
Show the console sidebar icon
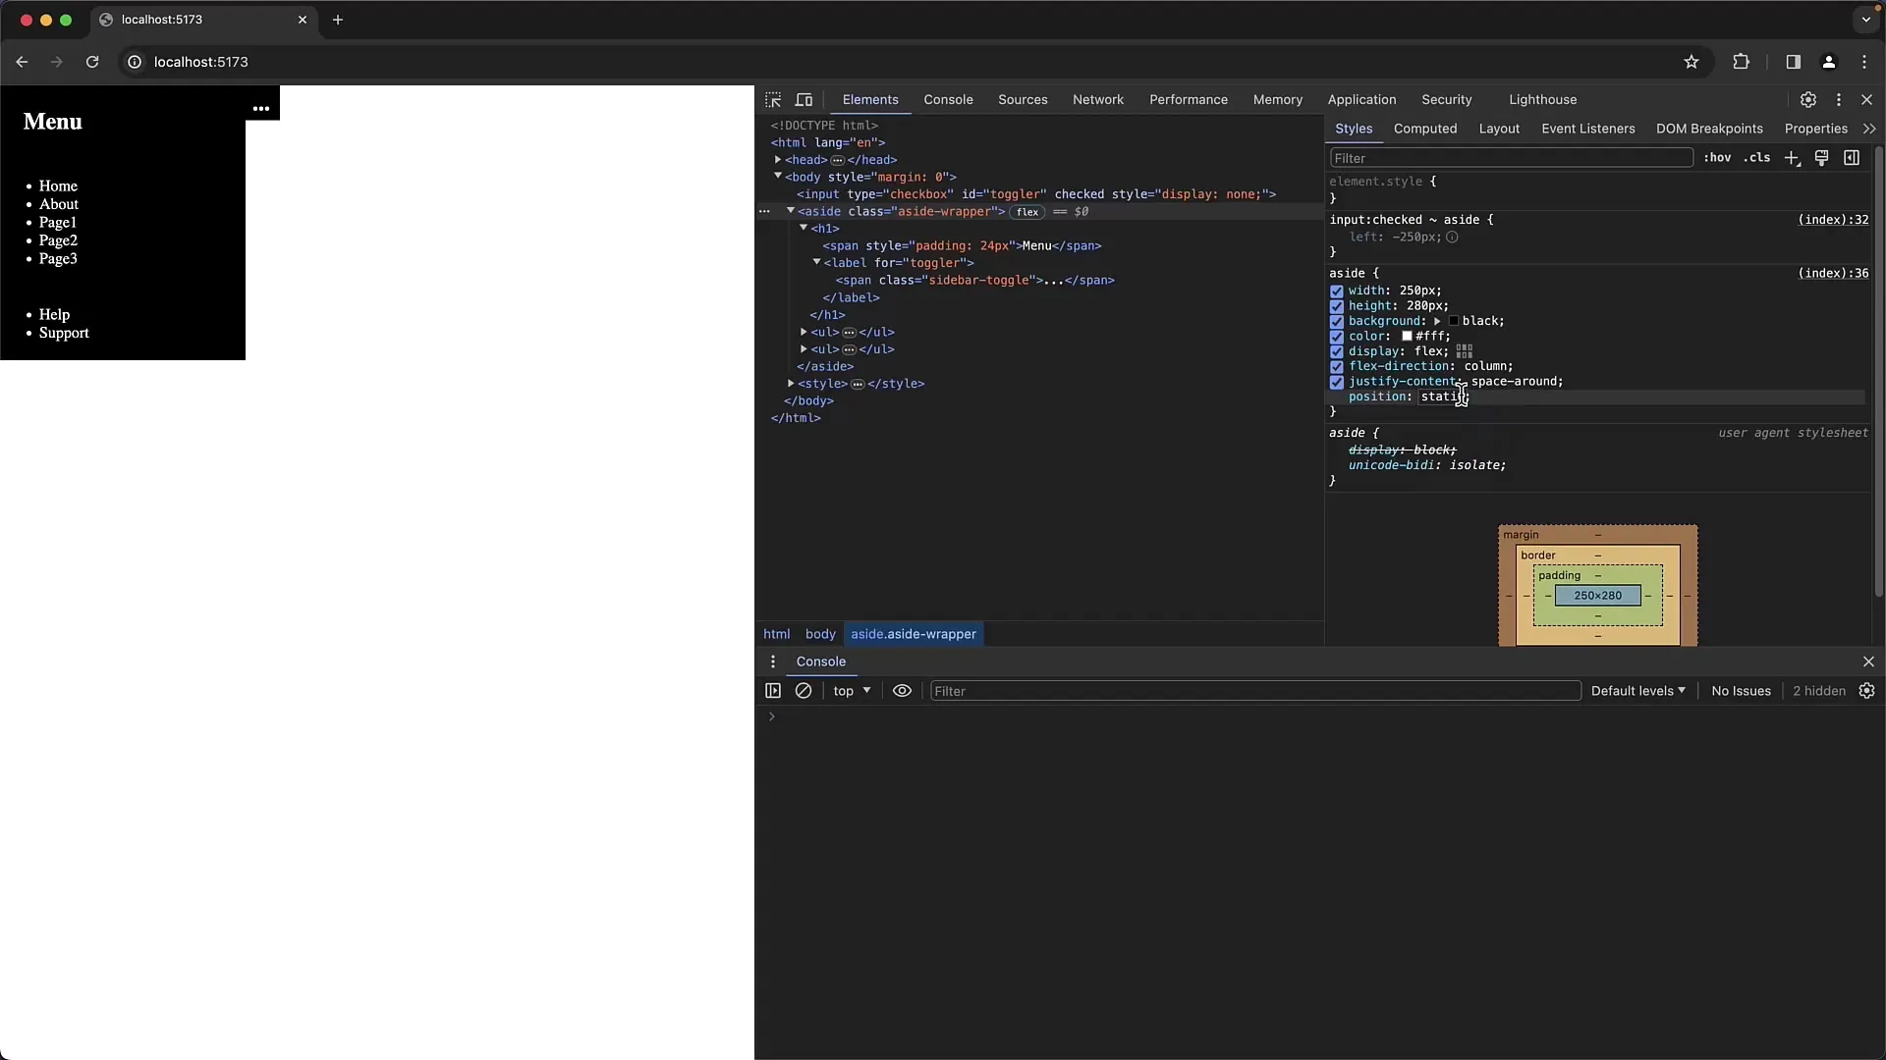(773, 691)
